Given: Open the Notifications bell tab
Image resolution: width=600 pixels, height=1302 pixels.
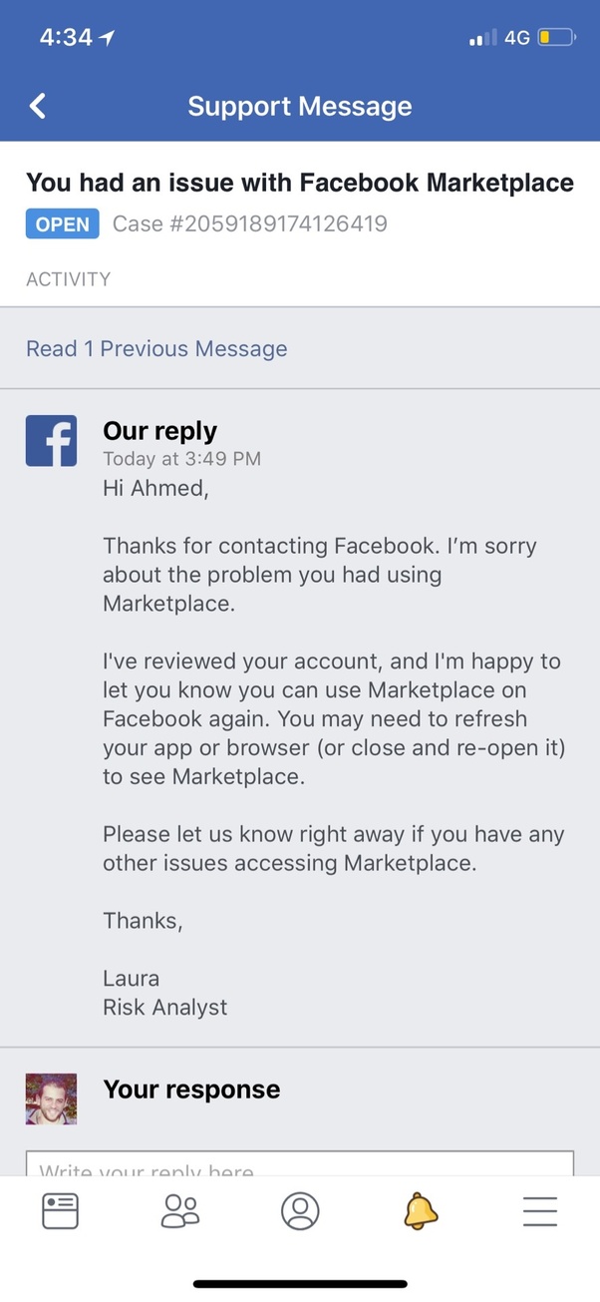Looking at the screenshot, I should coord(421,1211).
